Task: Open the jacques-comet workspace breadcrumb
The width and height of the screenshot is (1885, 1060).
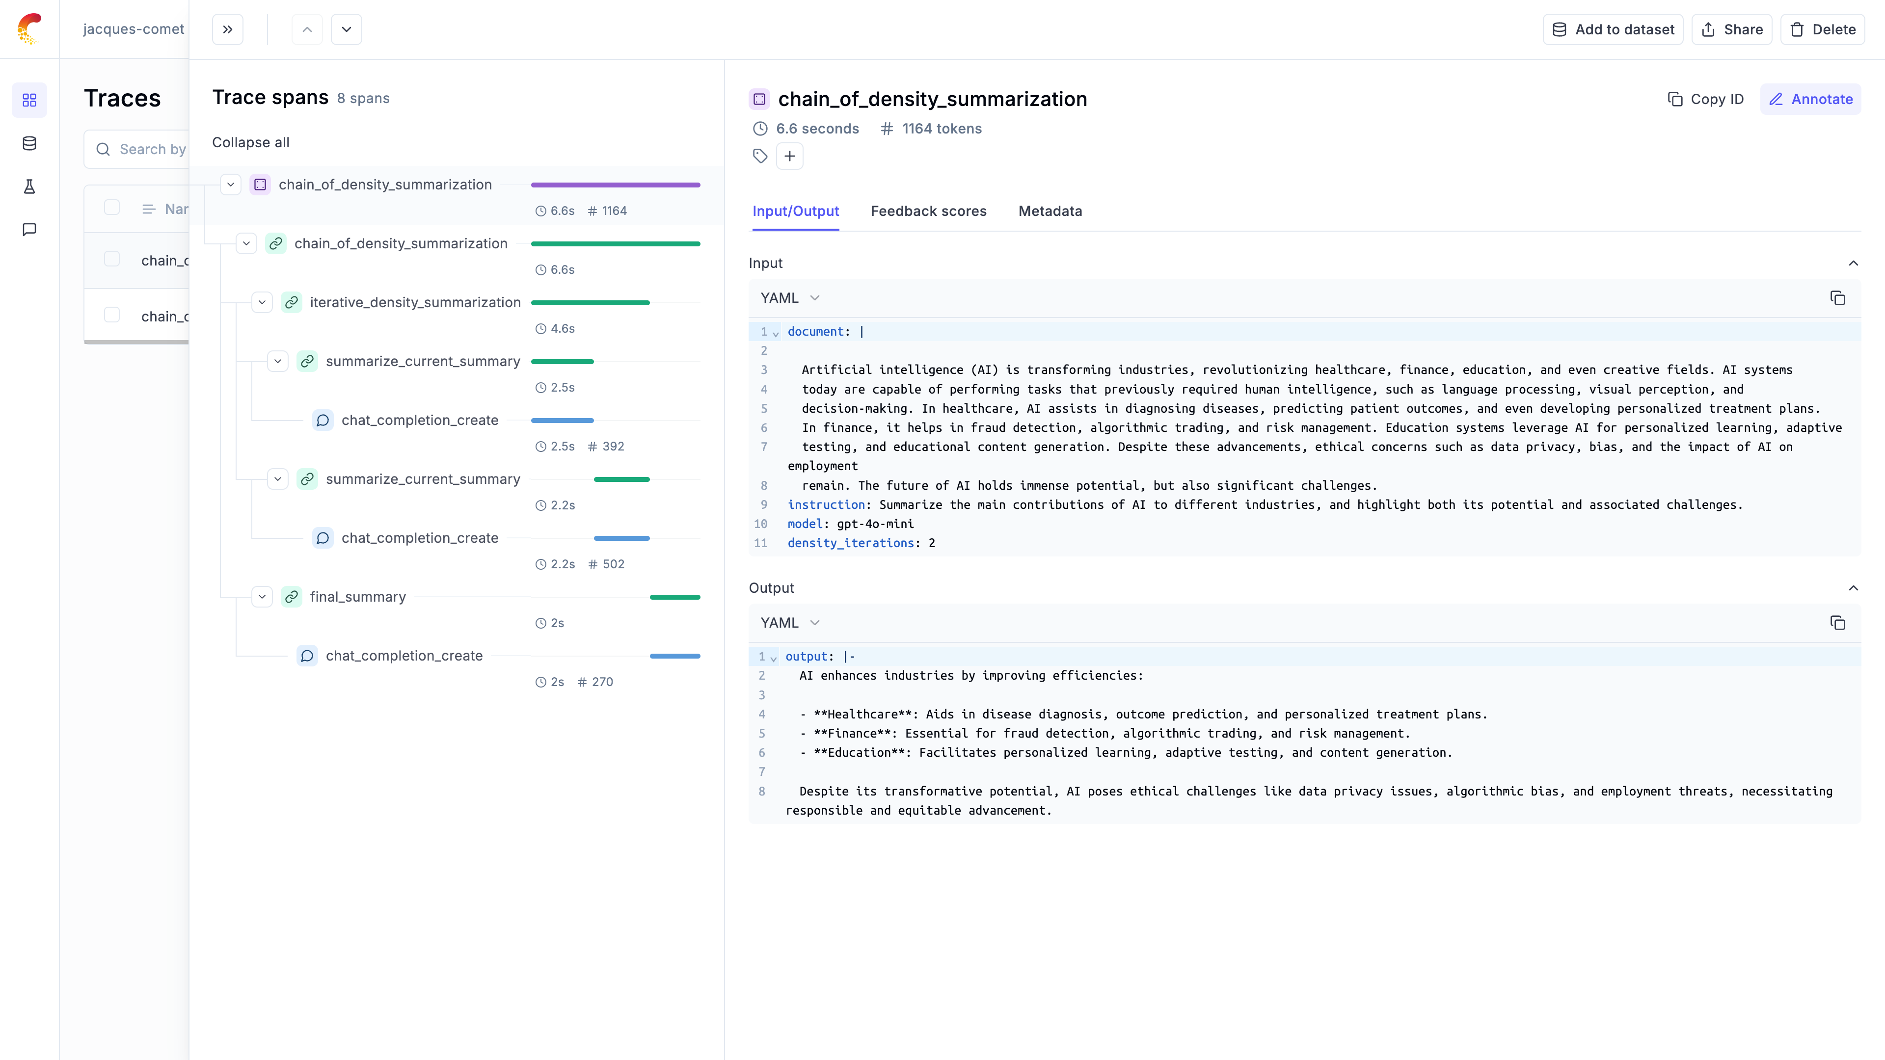Action: click(134, 29)
